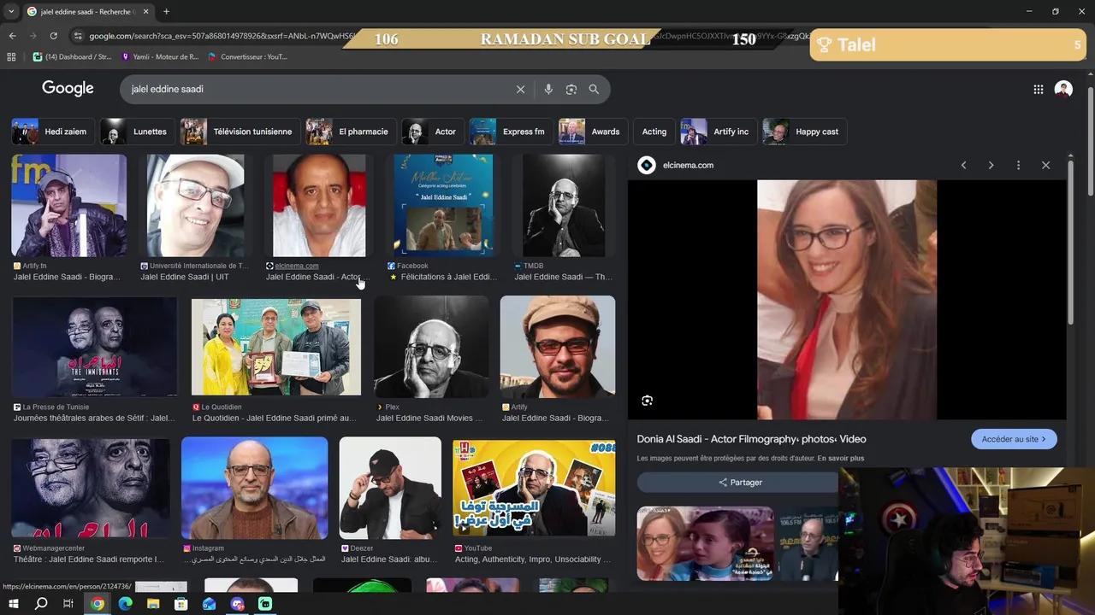Filter images by Acting chip
Screen dimensions: 1095x615
(x=654, y=132)
